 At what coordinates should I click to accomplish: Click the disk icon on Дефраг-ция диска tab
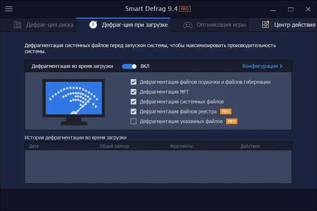(17, 25)
